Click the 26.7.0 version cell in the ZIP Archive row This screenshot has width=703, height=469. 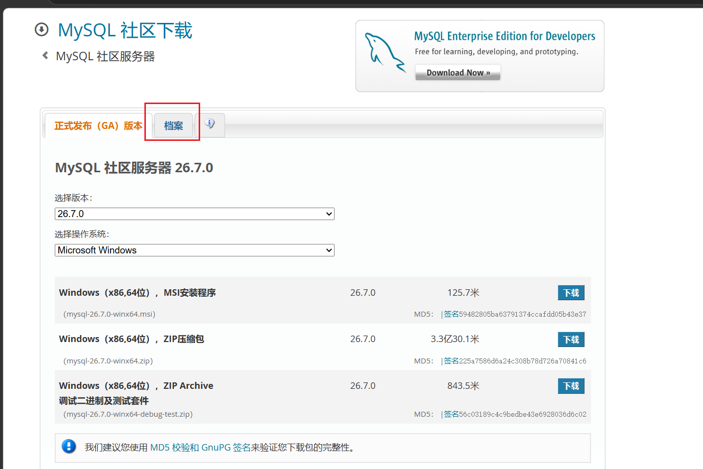pyautogui.click(x=362, y=386)
